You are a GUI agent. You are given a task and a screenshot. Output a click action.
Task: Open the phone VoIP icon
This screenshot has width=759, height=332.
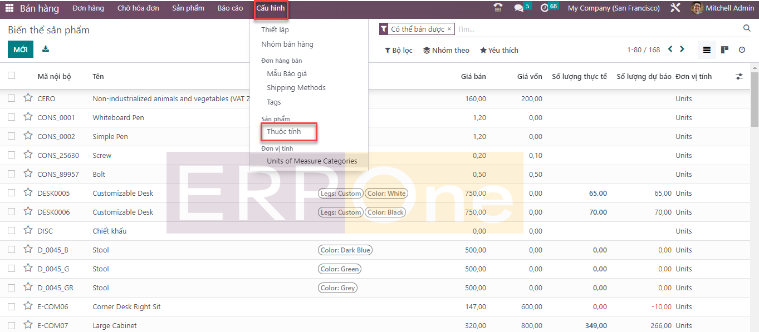pyautogui.click(x=498, y=8)
